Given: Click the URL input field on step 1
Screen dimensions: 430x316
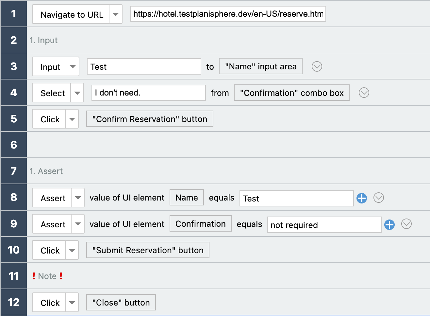Looking at the screenshot, I should click(228, 14).
